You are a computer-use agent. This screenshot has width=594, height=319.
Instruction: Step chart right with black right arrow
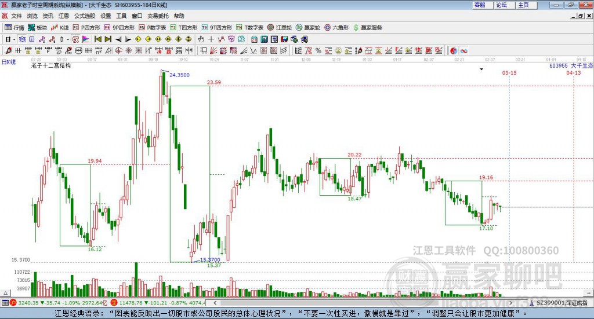click(x=128, y=39)
